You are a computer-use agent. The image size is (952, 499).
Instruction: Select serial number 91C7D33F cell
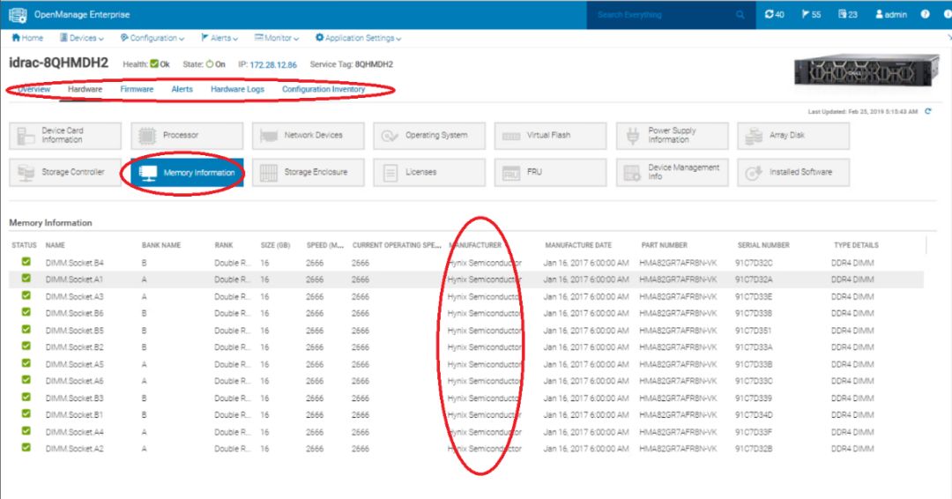(x=754, y=432)
